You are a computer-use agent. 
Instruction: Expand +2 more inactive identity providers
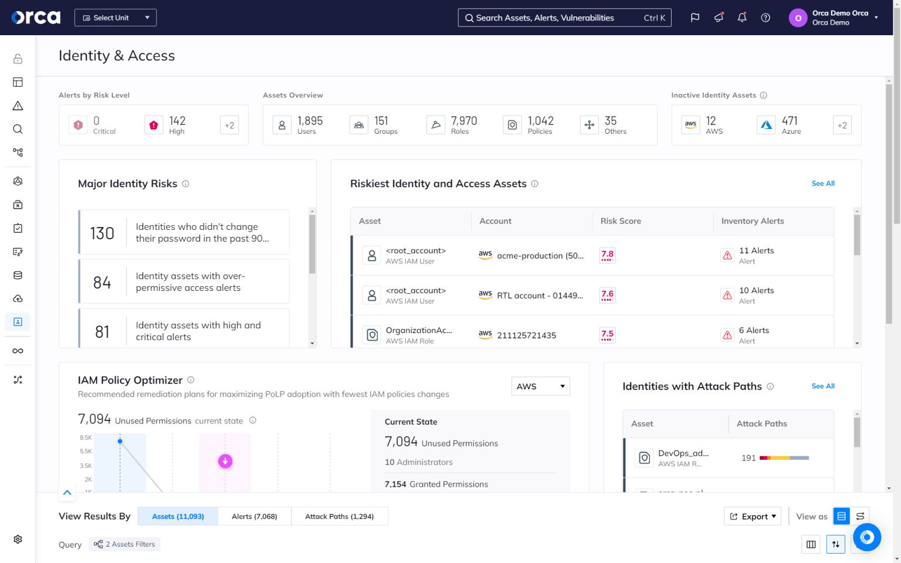(842, 125)
